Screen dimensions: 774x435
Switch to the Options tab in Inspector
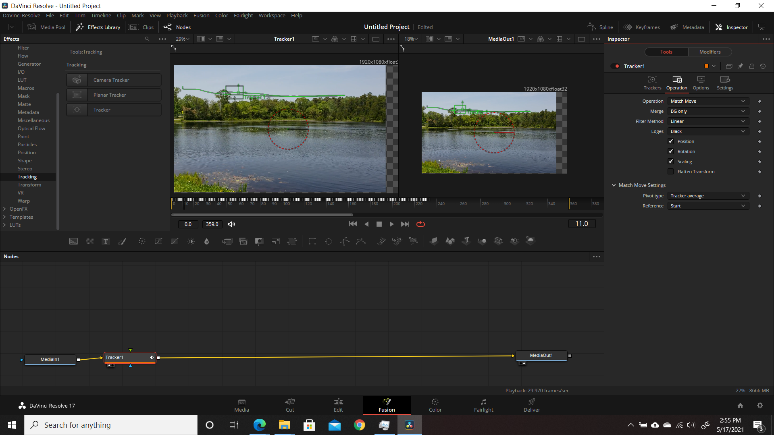[x=701, y=83]
